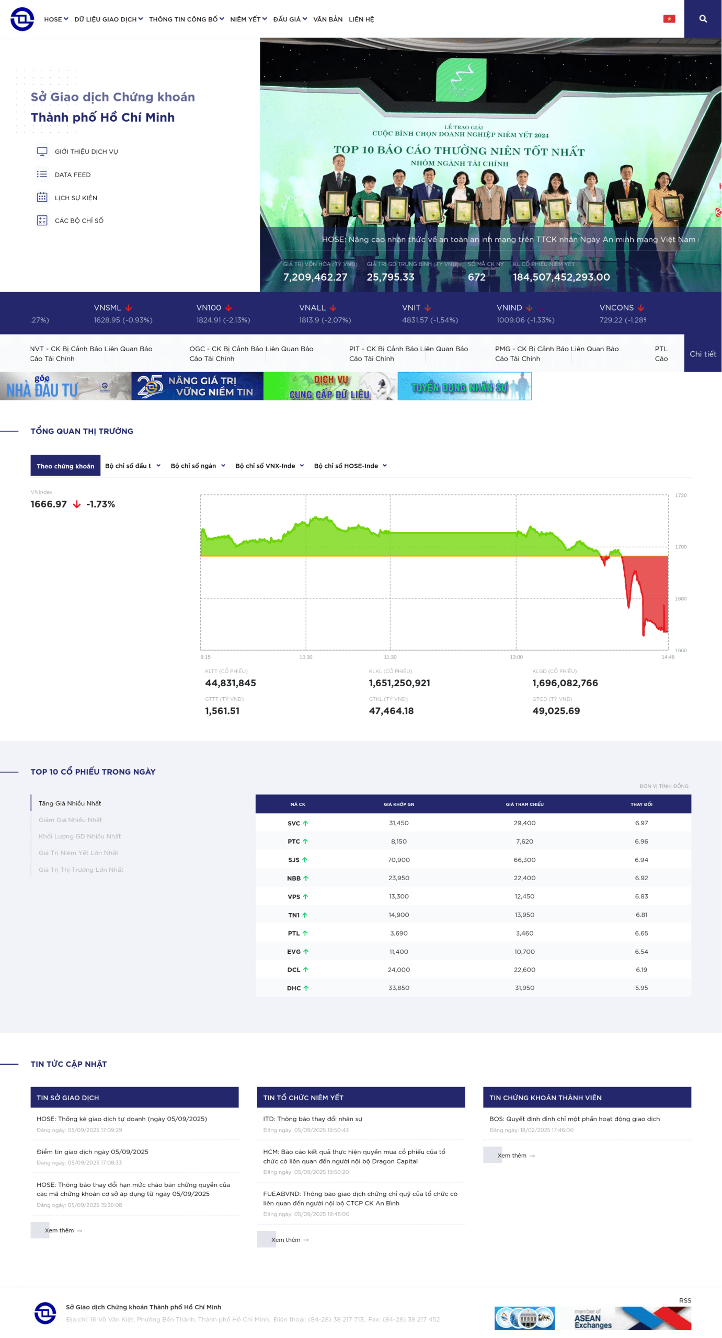Screen dimensions: 722x1338
Task: Open the Bộ chỉ số VNX-Index dropdown
Action: tap(269, 466)
